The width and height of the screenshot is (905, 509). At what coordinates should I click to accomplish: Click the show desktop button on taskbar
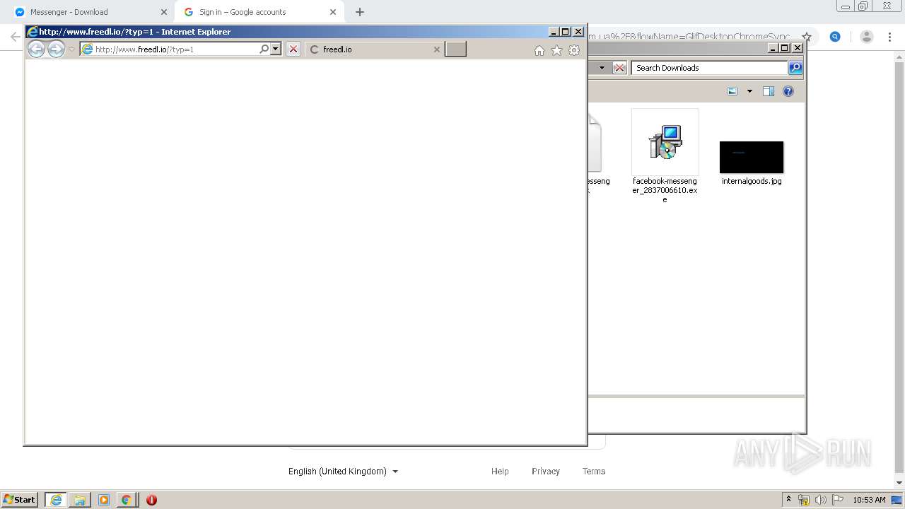(897, 500)
